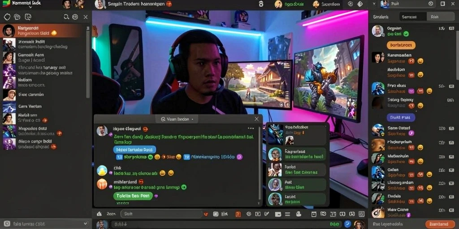The height and width of the screenshot is (229, 459).
Task: Click the top-right search field with avatar
Action: pos(407,4)
